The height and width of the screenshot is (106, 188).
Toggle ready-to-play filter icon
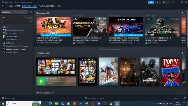(32, 18)
